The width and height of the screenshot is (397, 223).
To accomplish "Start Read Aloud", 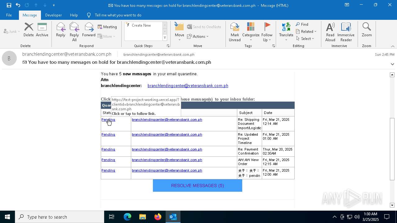I will pyautogui.click(x=330, y=32).
